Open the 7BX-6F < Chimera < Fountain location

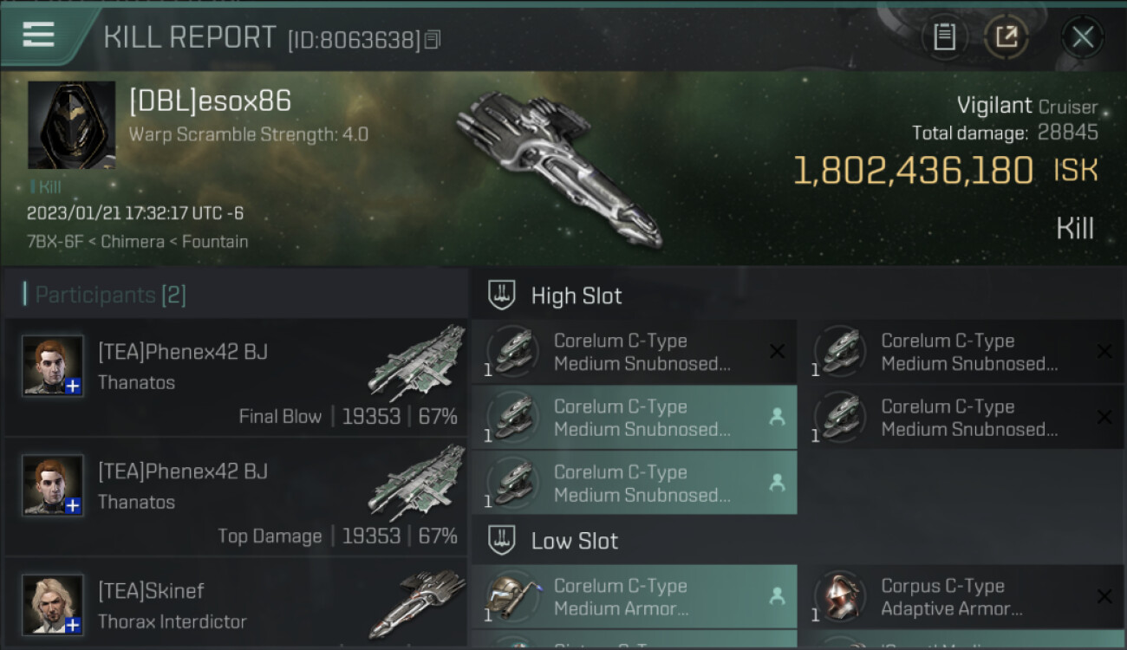point(137,242)
